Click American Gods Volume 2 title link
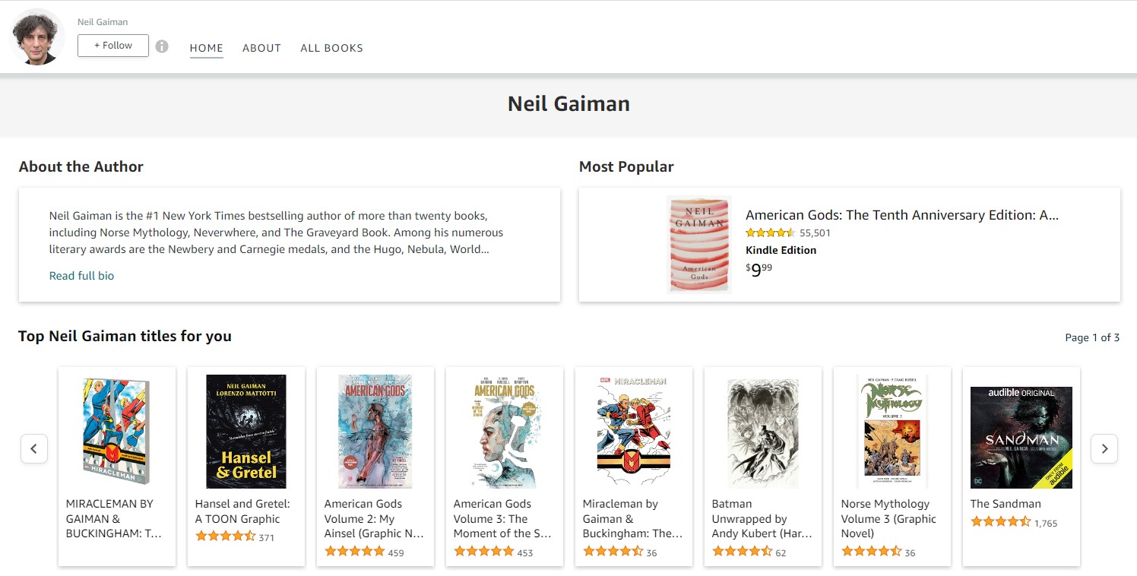1137x576 pixels. [374, 518]
